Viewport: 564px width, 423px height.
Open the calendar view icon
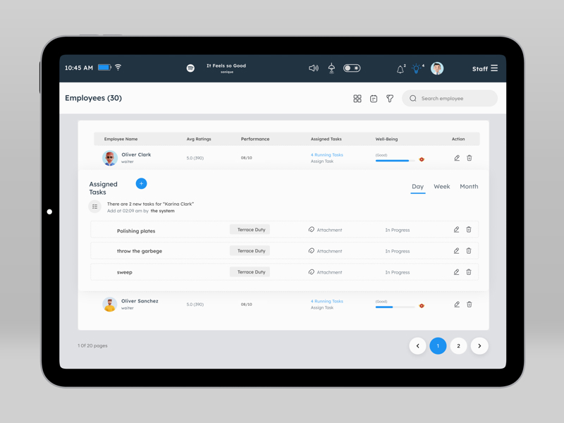tap(374, 99)
